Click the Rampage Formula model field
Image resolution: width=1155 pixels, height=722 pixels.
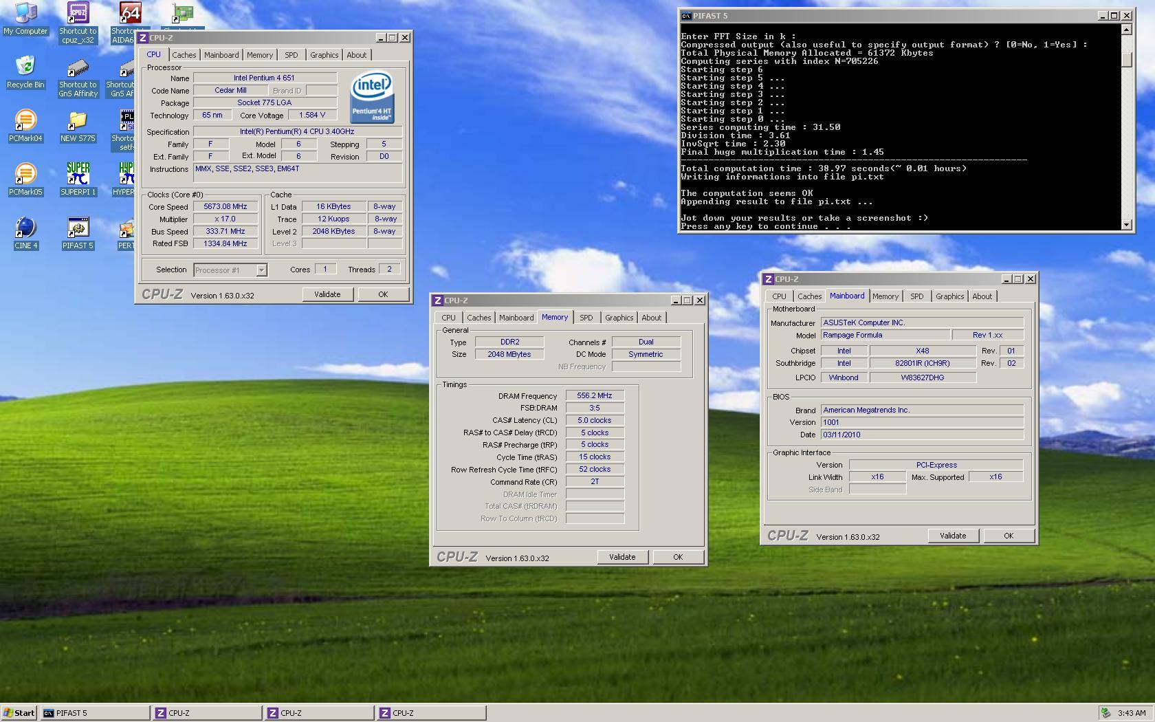[885, 335]
